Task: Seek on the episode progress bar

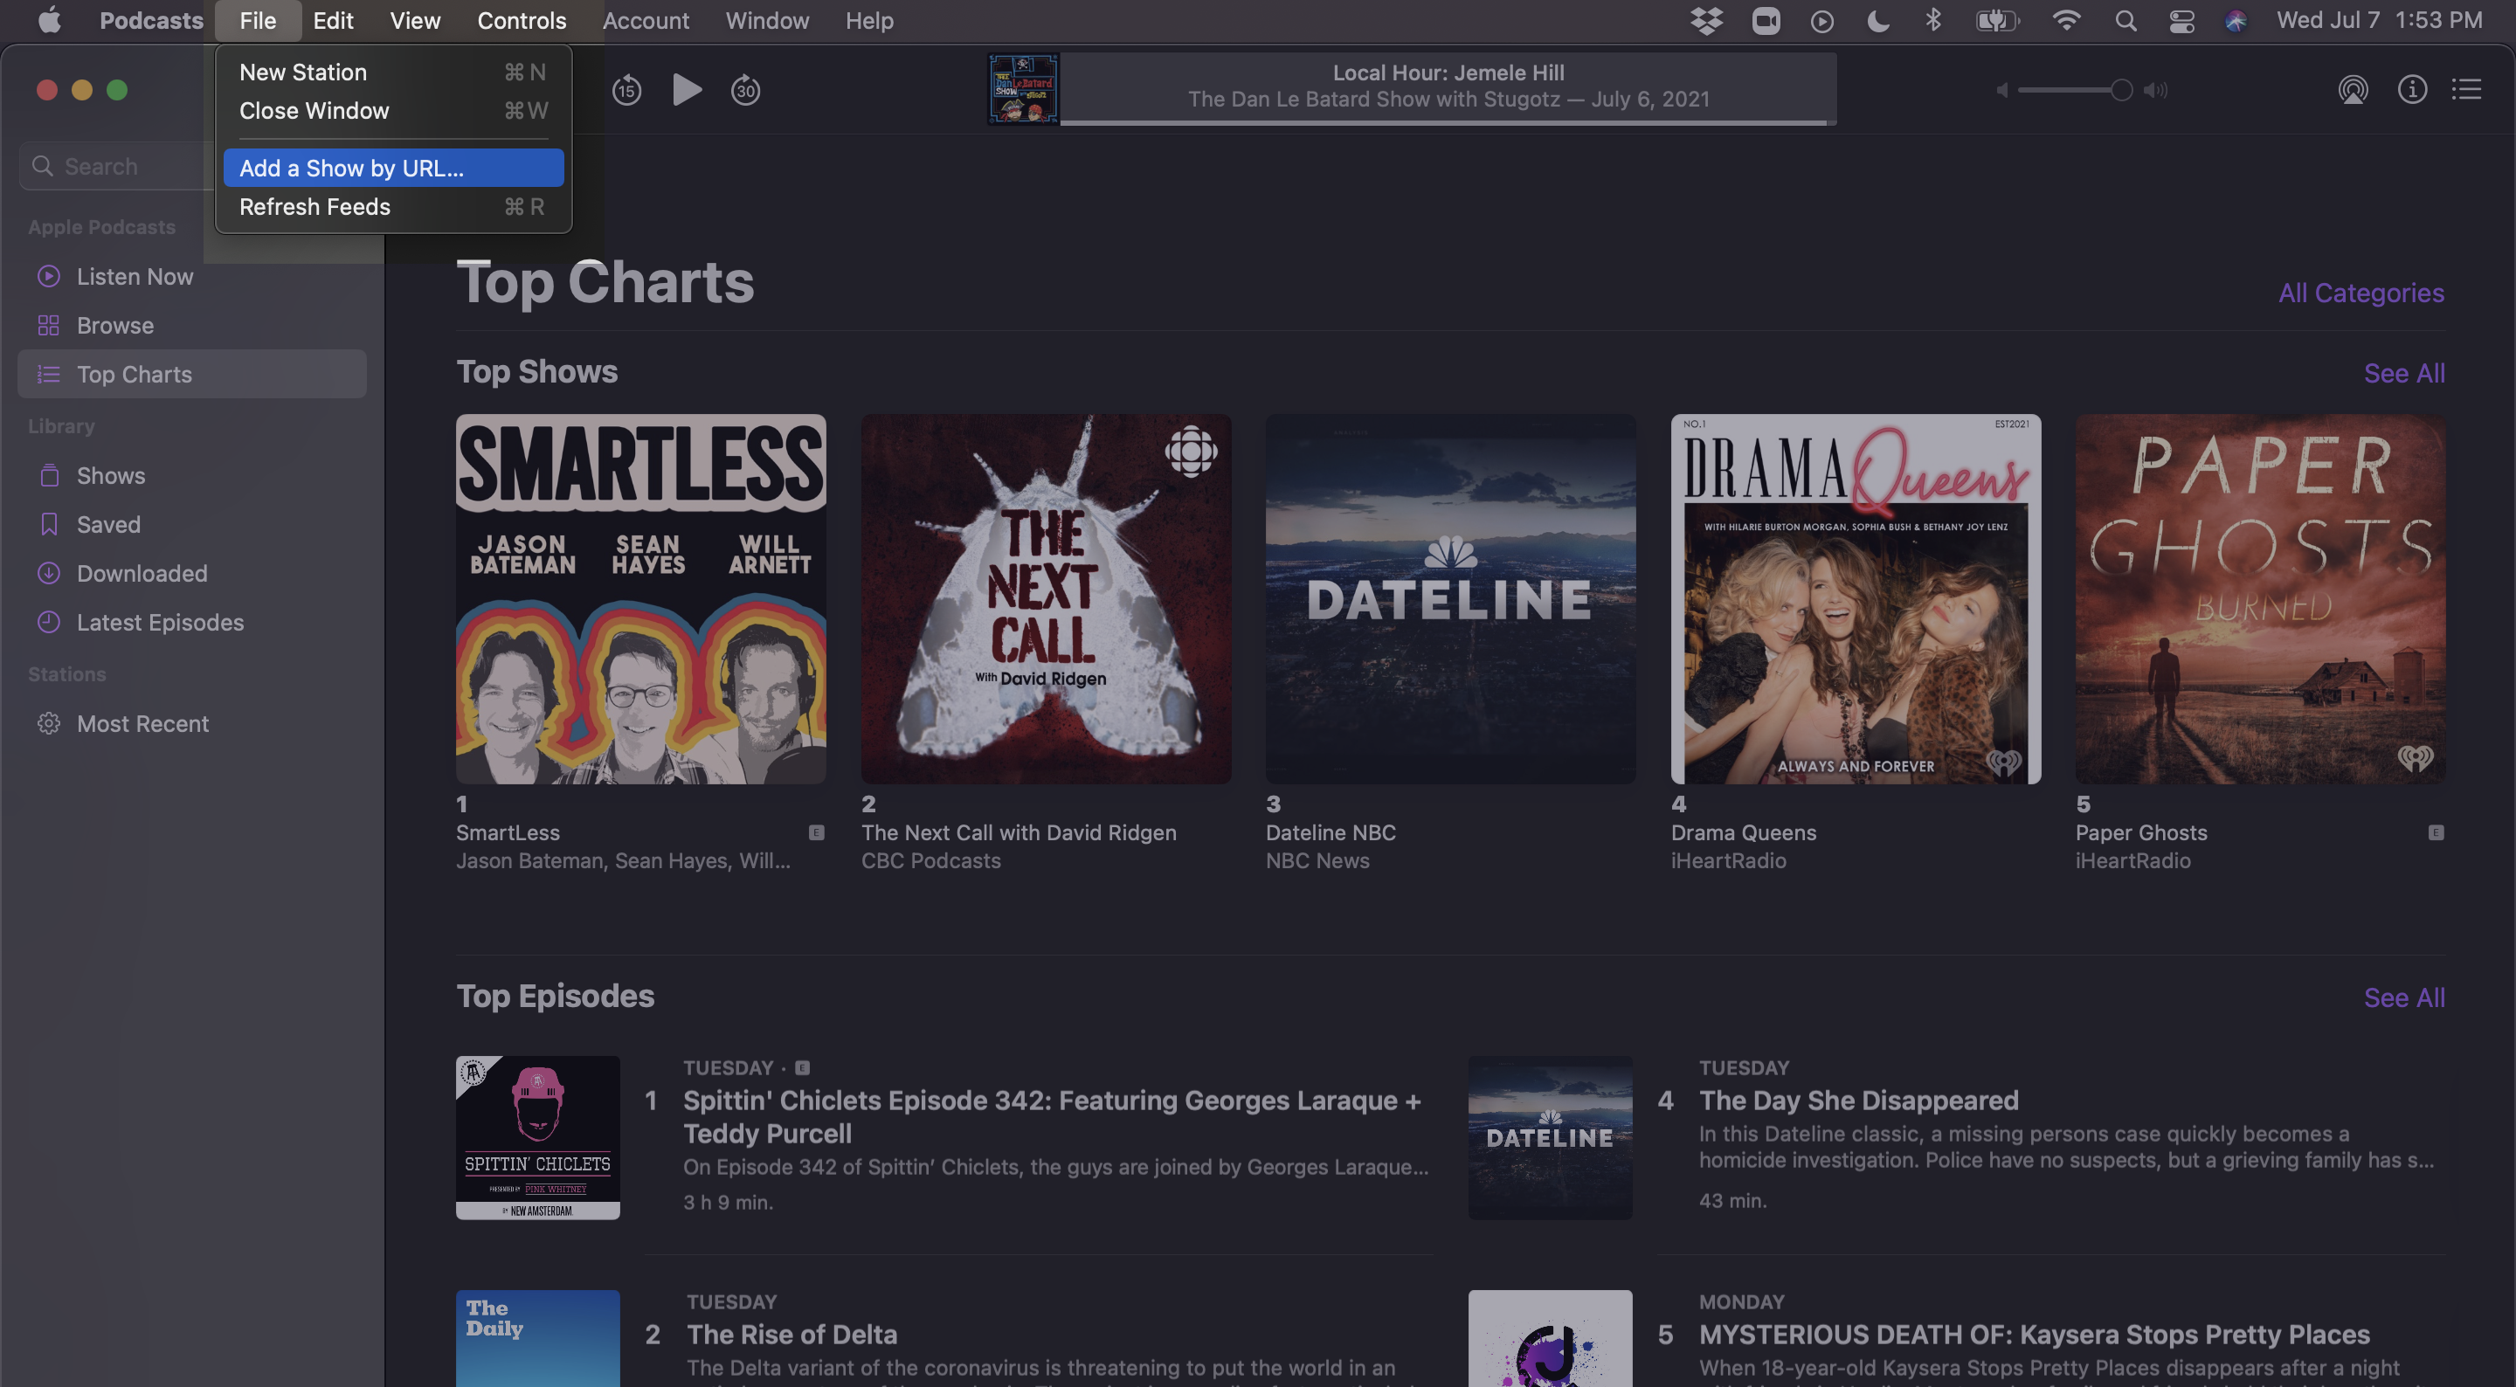Action: click(1448, 123)
